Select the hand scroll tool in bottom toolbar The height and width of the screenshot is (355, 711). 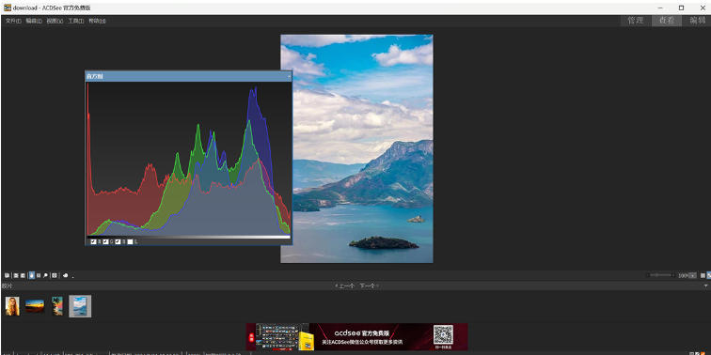[x=32, y=275]
